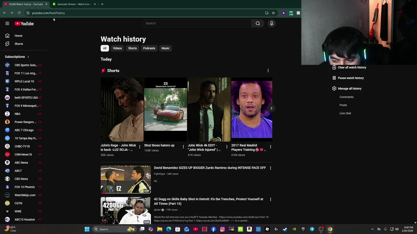The height and width of the screenshot is (234, 417).
Task: Show next Shorts with the right arrow
Action: 271,108
